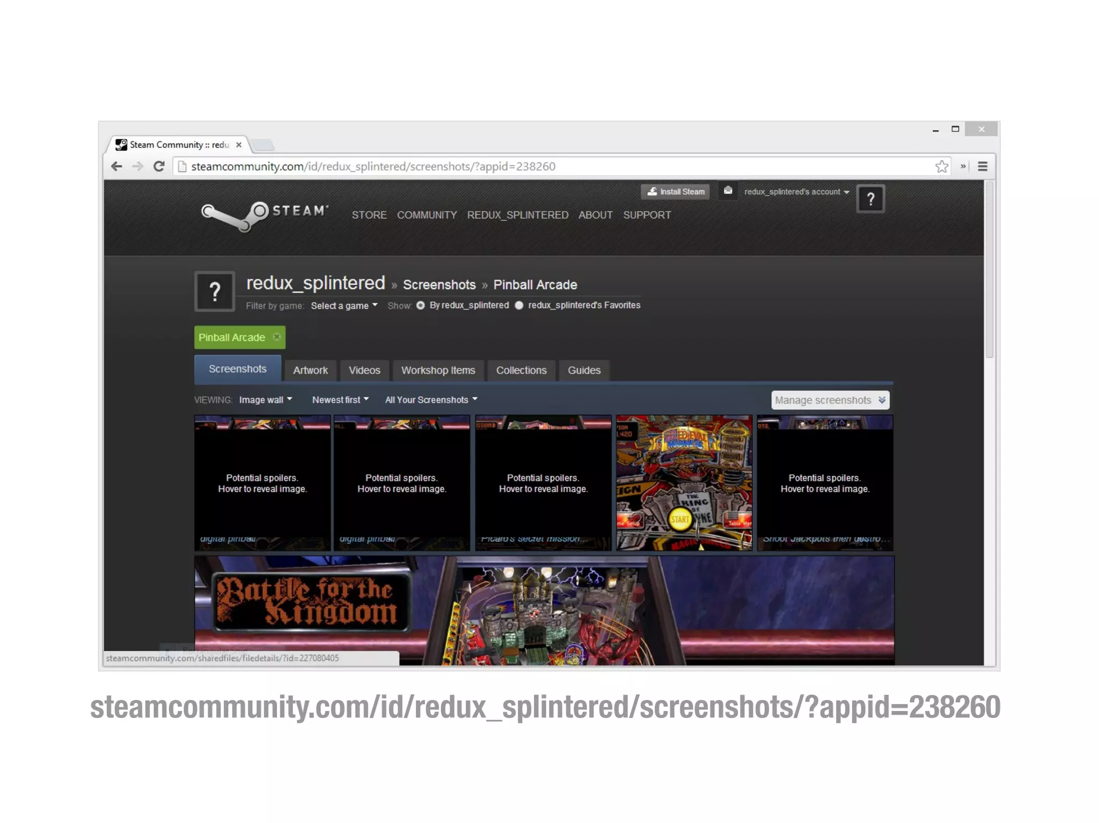1099x823 pixels.
Task: Click the question-mark avatar in header
Action: pos(870,199)
